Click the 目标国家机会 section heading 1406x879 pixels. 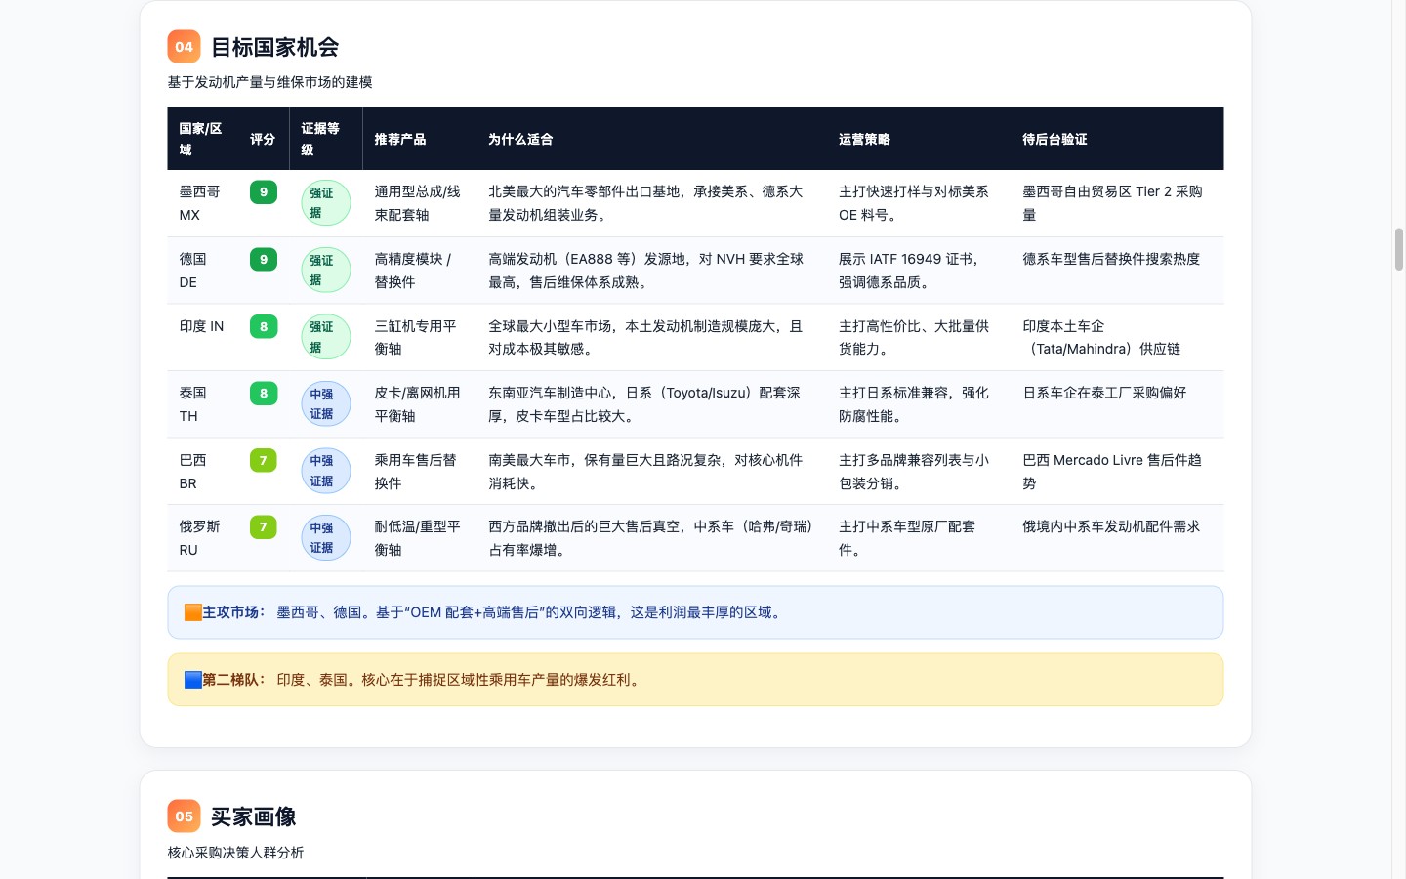[x=274, y=47]
